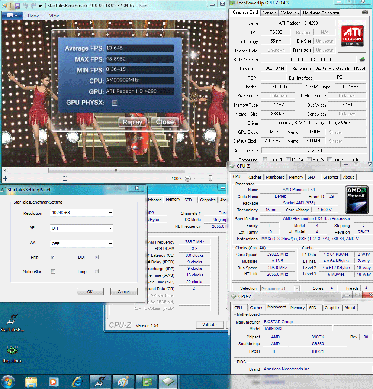Click the GPU-Z Name field ATI Radeon HD 4290

pos(298,23)
